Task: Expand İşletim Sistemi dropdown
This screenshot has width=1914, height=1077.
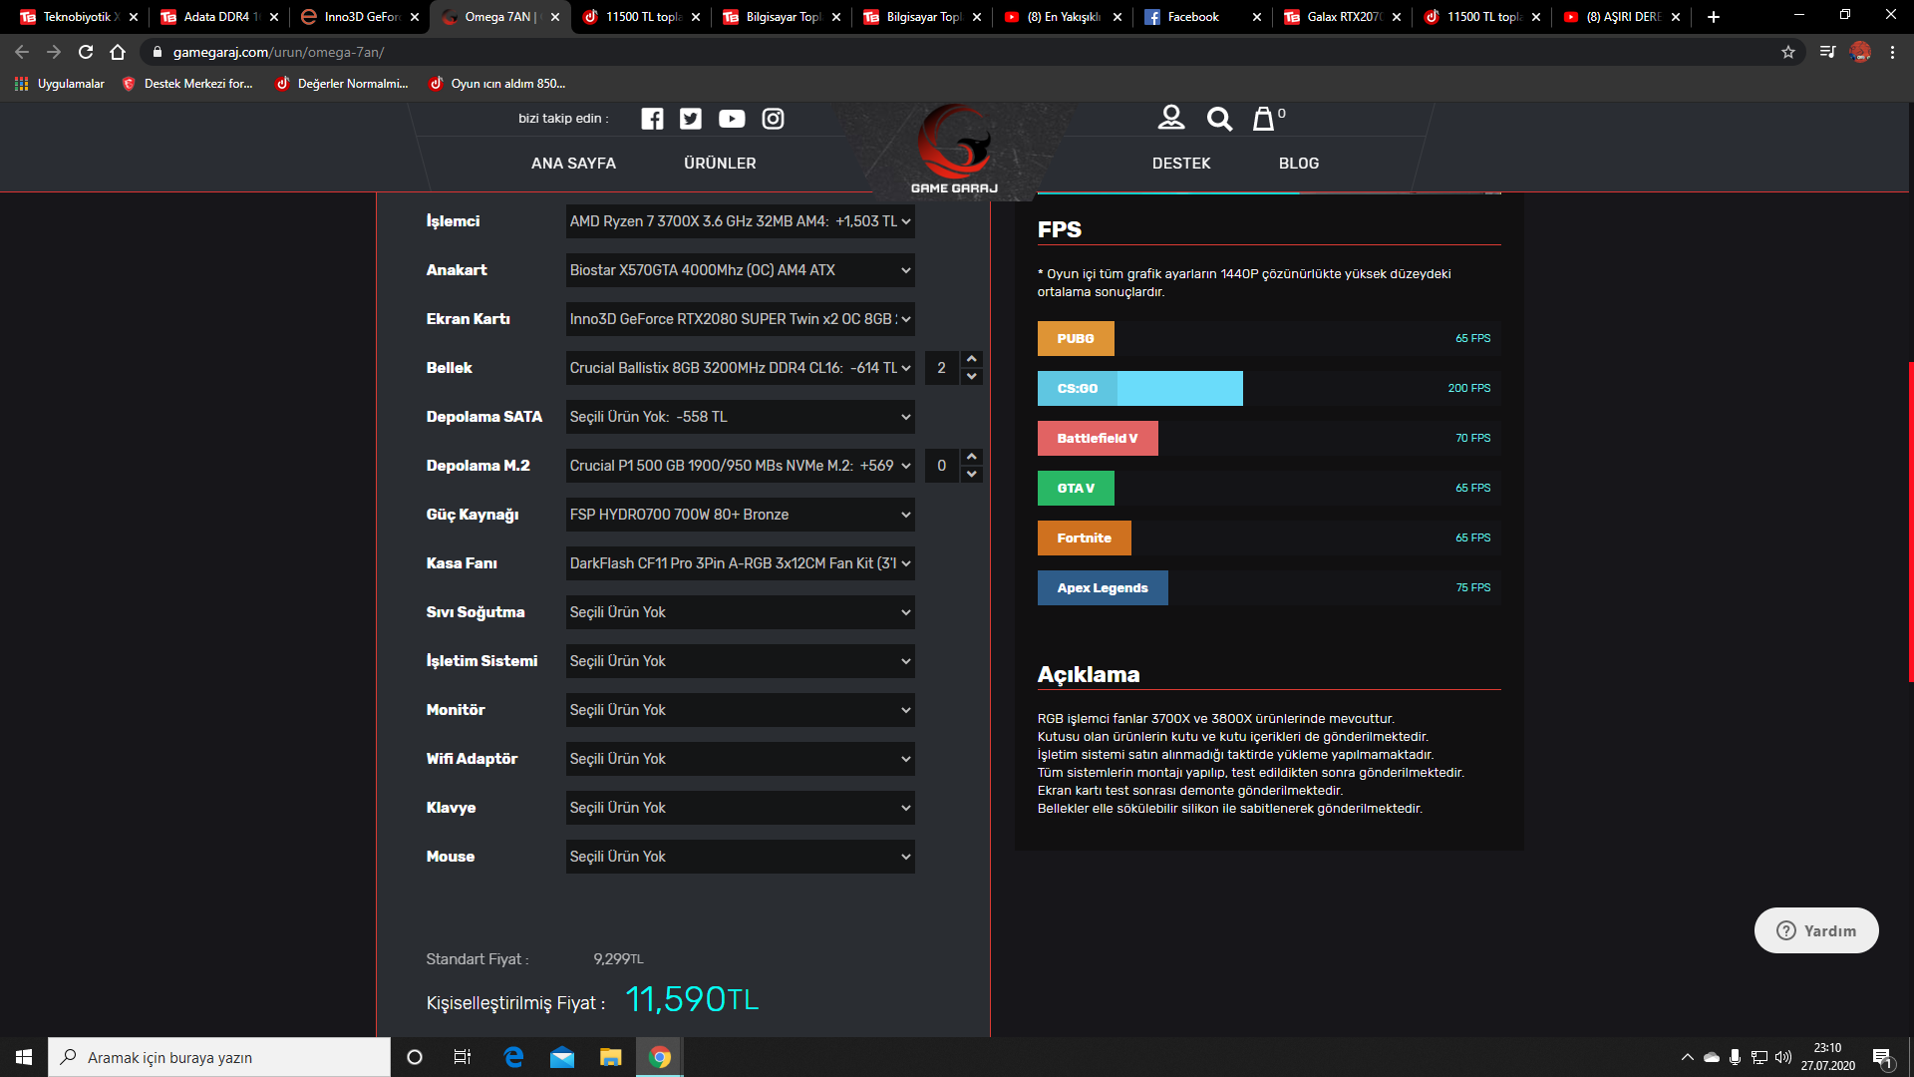Action: click(740, 661)
